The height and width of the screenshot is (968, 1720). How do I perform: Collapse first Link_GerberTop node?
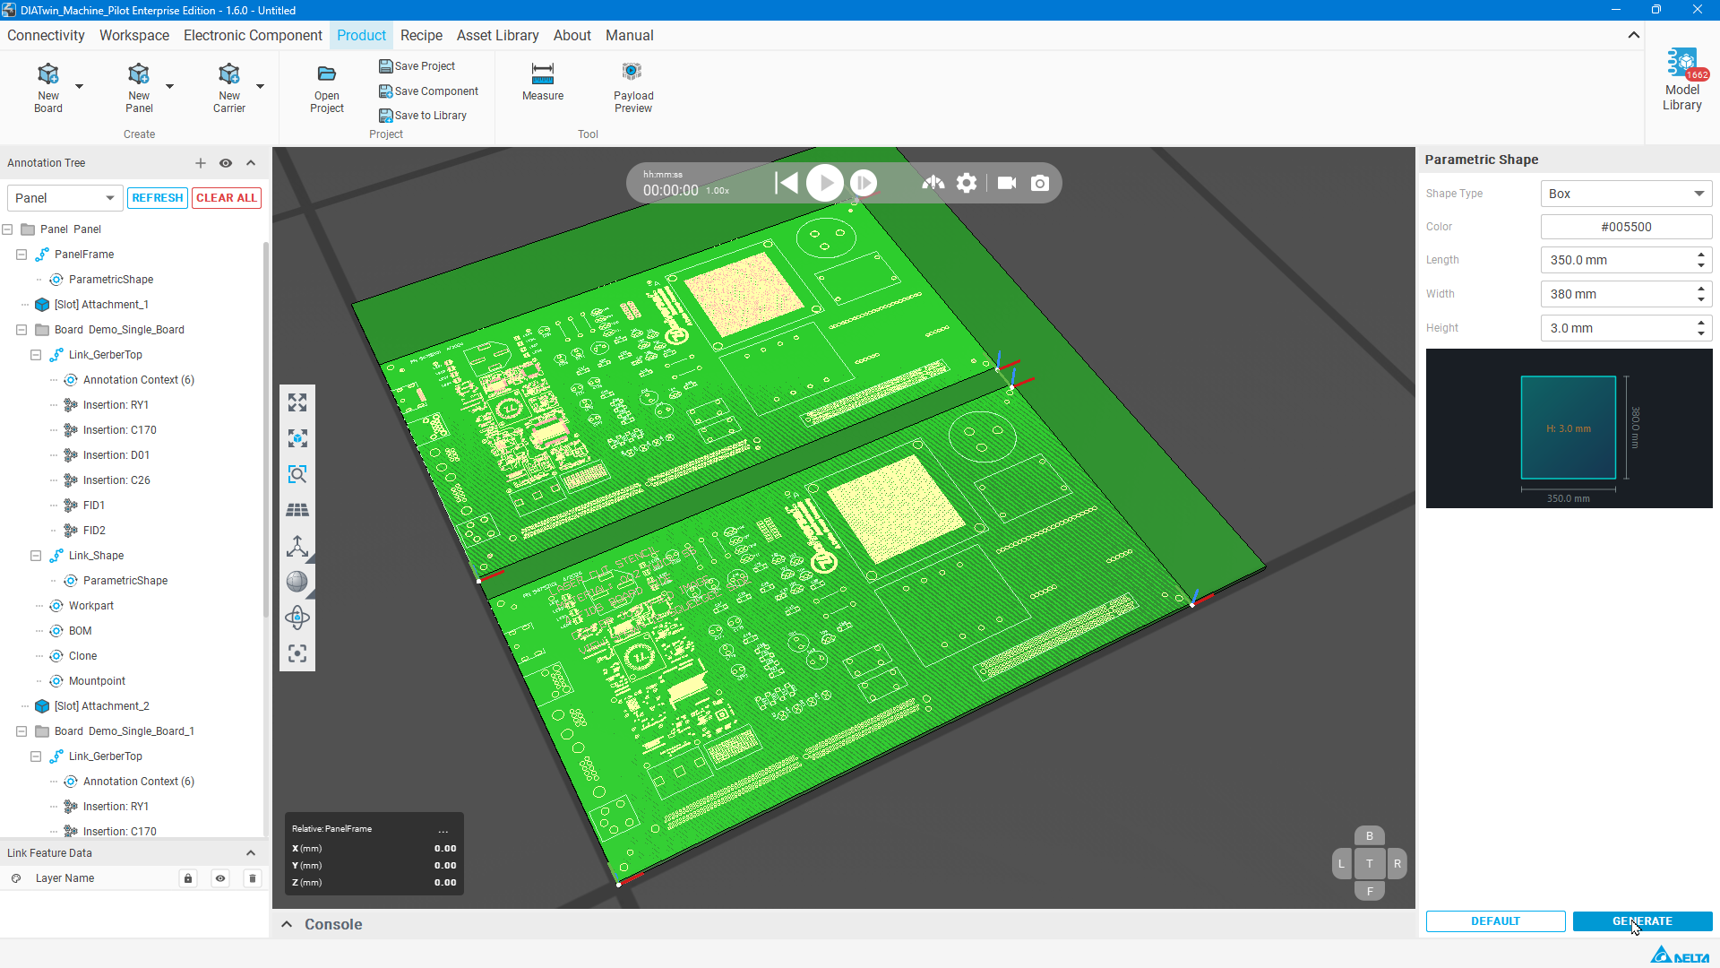click(x=36, y=355)
